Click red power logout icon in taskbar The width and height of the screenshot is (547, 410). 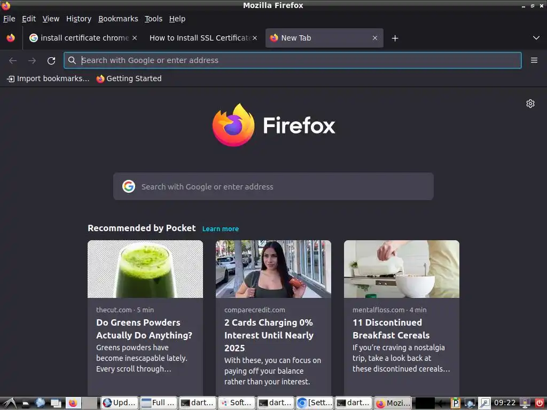pos(540,403)
